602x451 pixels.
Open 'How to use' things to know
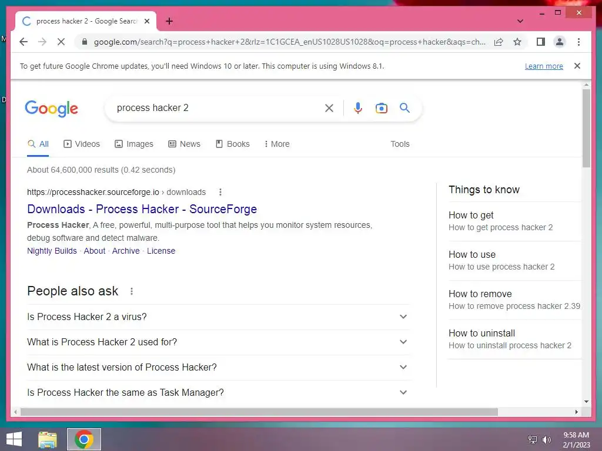point(514,261)
